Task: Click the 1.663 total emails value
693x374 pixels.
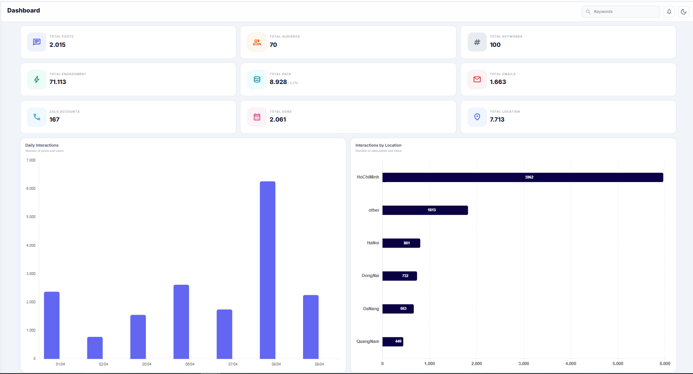Action: pyautogui.click(x=498, y=82)
